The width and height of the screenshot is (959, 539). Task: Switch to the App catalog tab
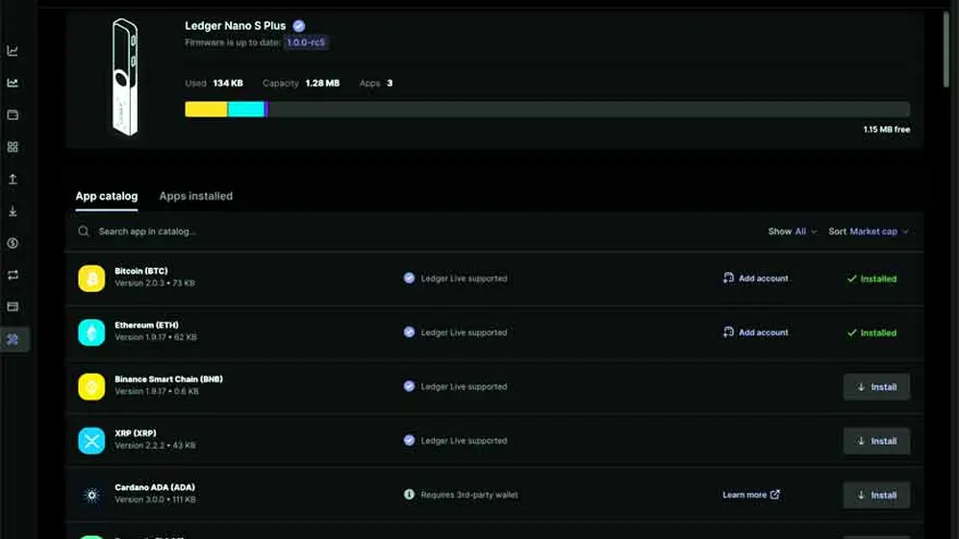pos(107,196)
